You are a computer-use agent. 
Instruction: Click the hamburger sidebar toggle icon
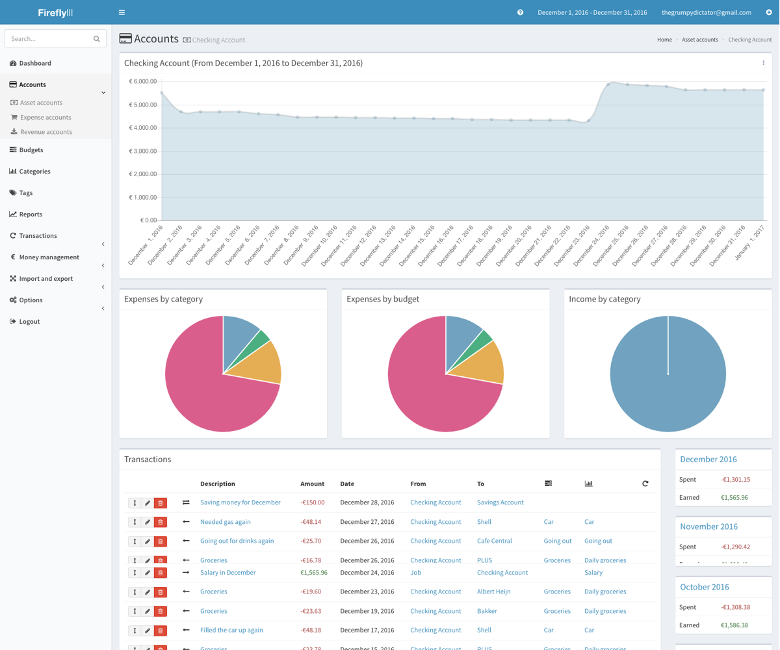[x=122, y=12]
